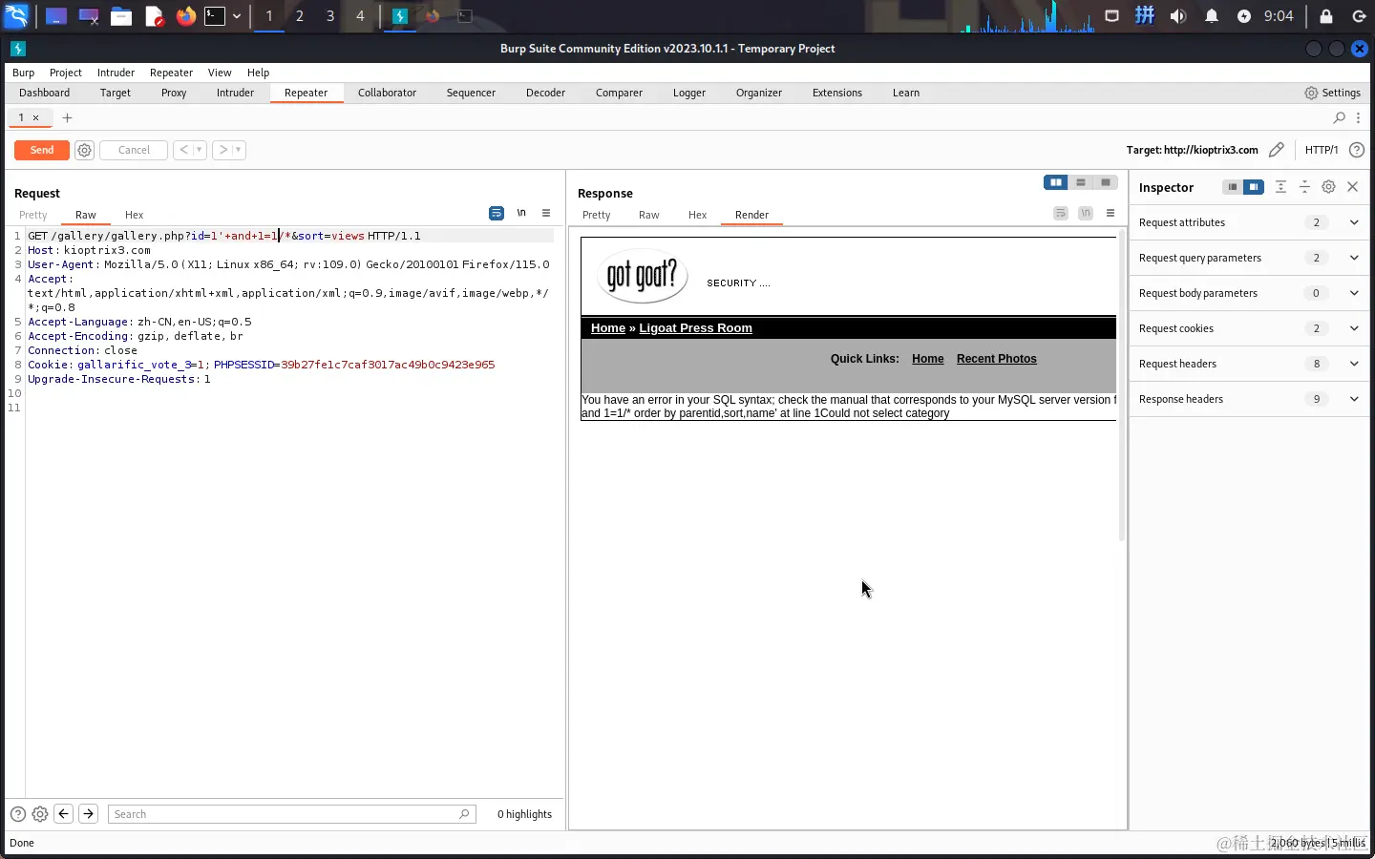Toggle response non-printable characters (\n)
This screenshot has width=1375, height=859.
point(1086,213)
